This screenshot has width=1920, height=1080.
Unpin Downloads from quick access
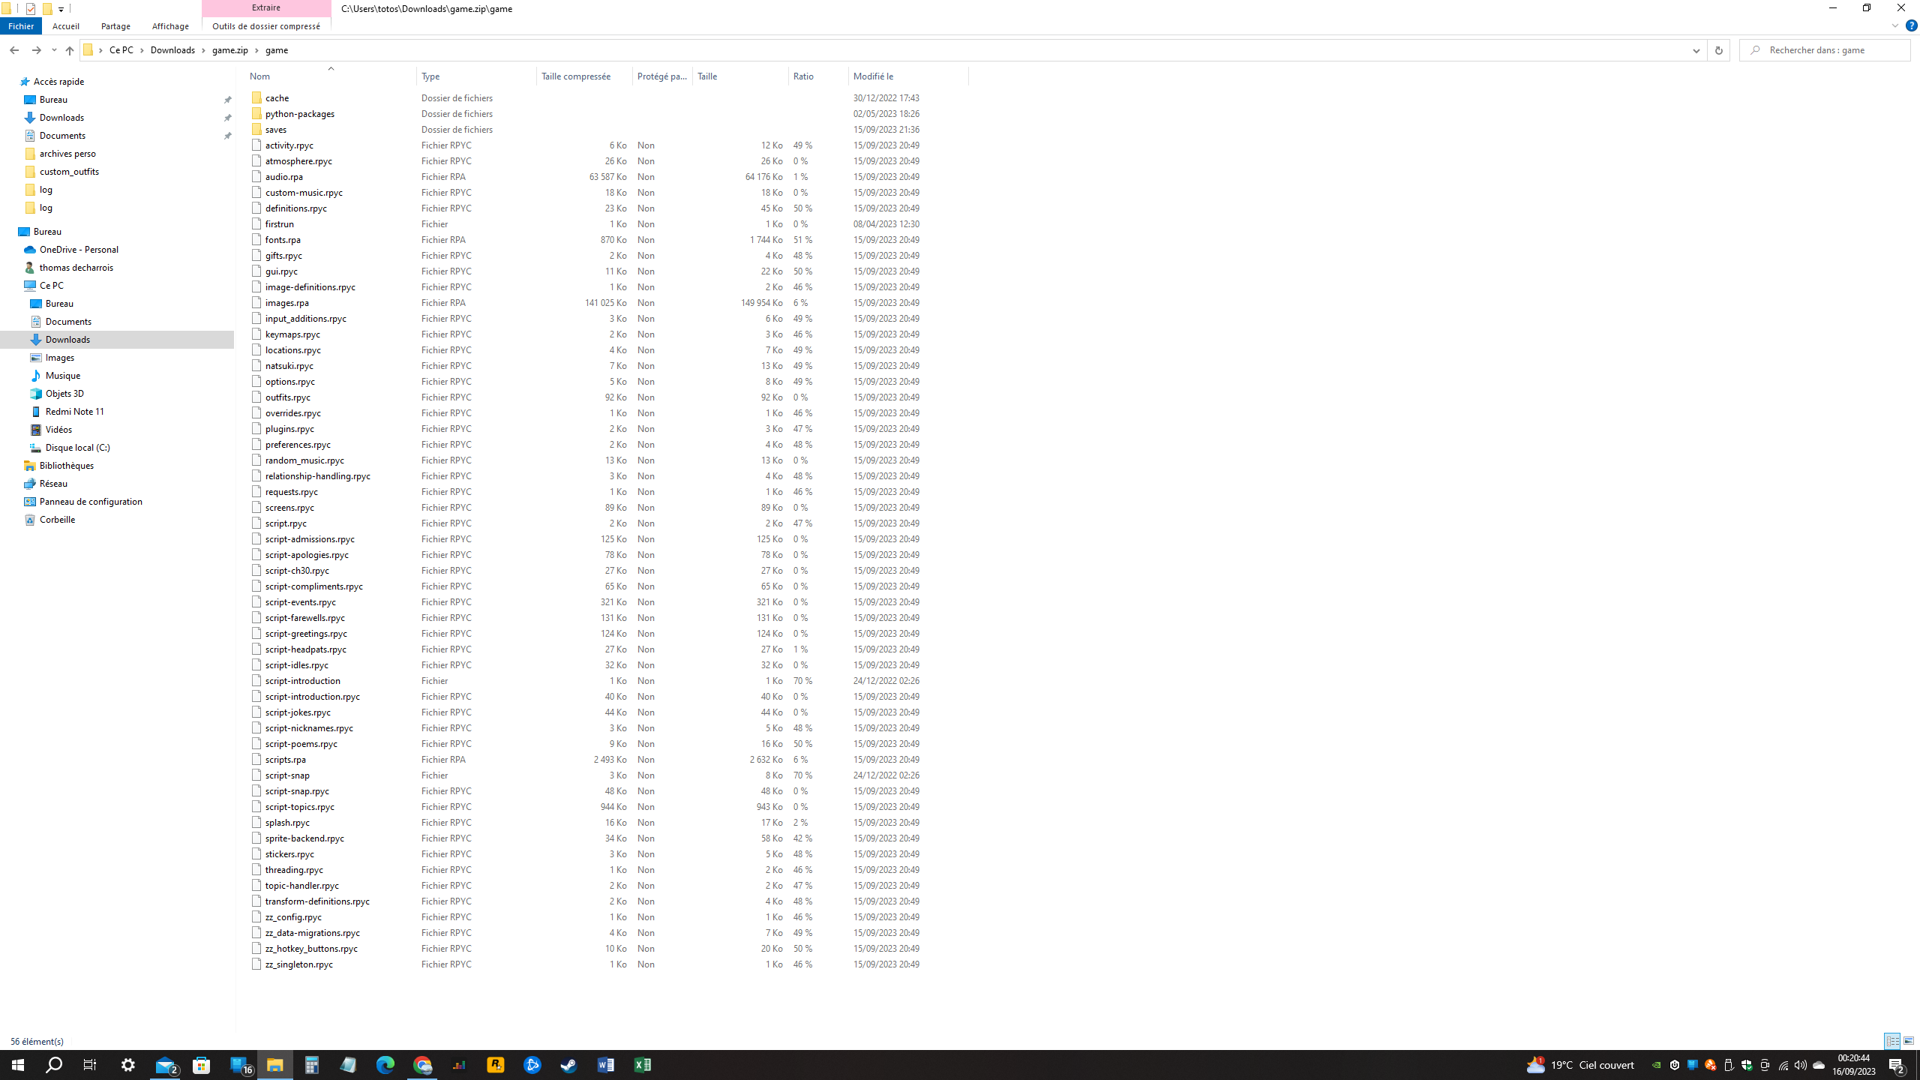[228, 118]
